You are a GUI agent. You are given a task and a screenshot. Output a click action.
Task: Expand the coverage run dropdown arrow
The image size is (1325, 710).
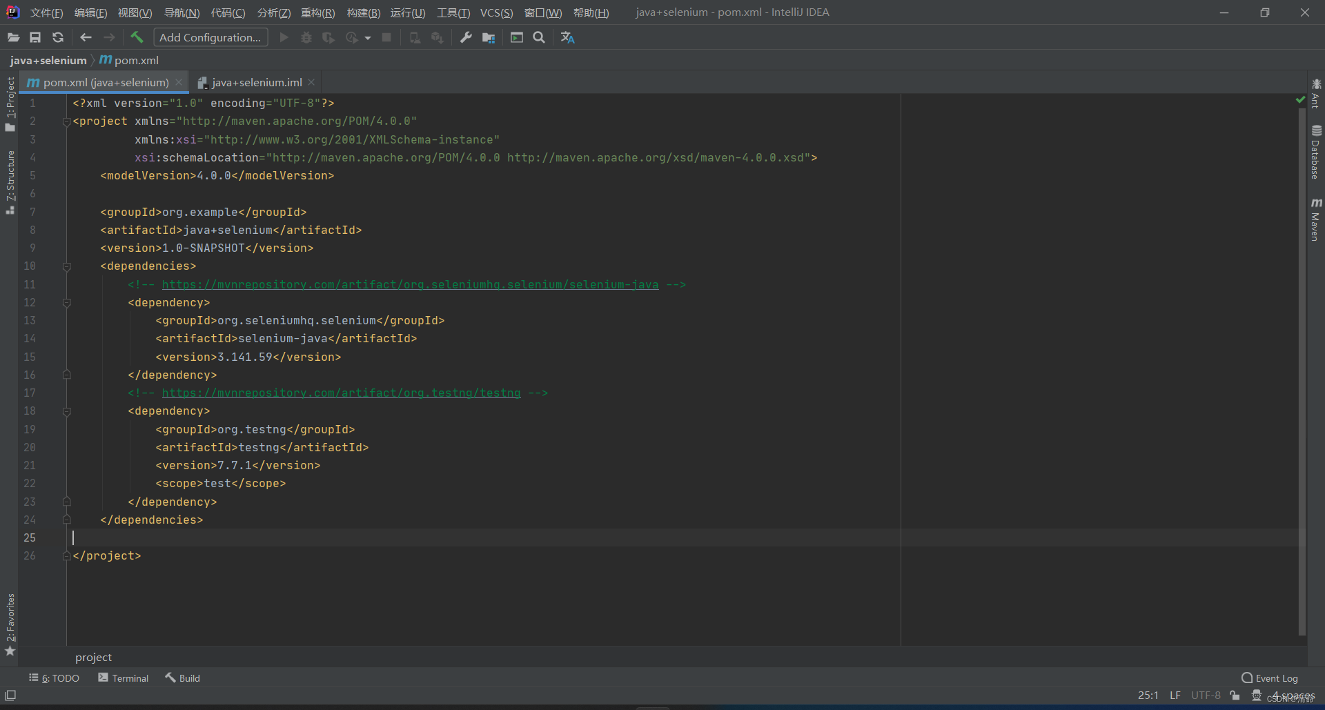click(x=368, y=37)
